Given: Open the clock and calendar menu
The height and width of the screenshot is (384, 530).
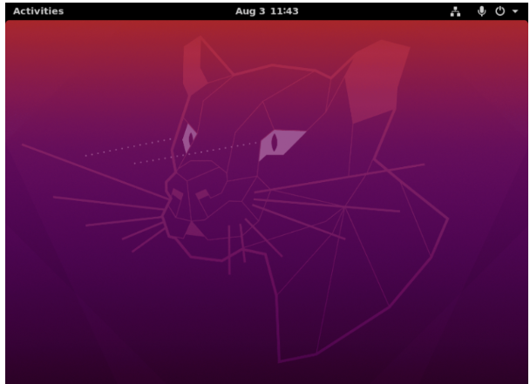Looking at the screenshot, I should [x=267, y=11].
